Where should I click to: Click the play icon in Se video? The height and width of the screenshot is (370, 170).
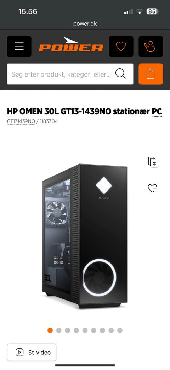(x=19, y=352)
